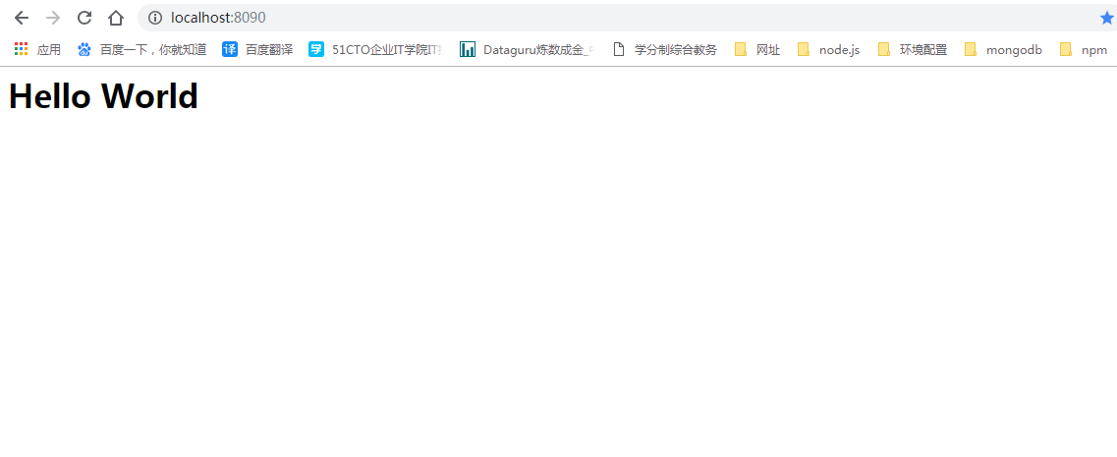Expand the npm bookmark folder
The image size is (1117, 457).
1084,49
